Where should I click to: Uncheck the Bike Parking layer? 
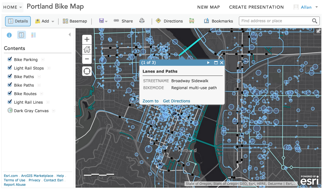(x=9, y=59)
